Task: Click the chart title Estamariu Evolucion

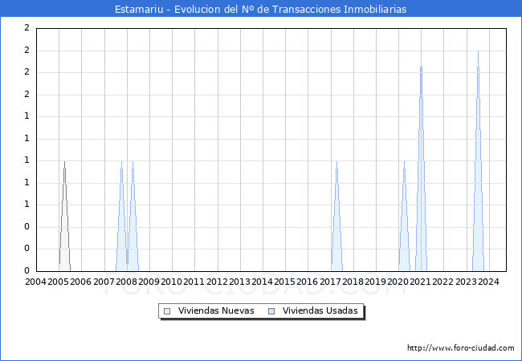Action: pyautogui.click(x=261, y=9)
